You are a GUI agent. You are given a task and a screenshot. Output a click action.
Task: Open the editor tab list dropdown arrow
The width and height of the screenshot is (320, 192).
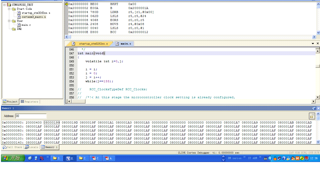[x=313, y=43]
